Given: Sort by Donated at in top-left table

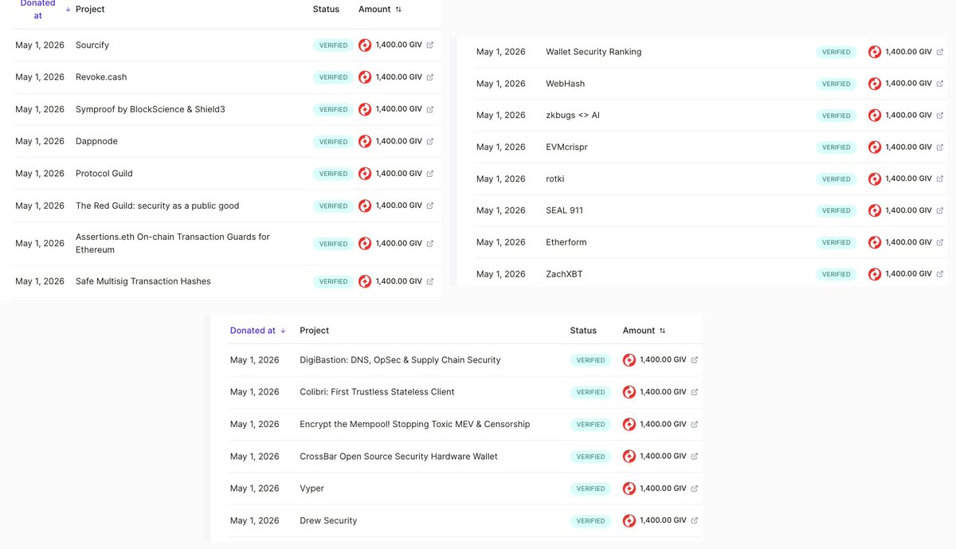Looking at the screenshot, I should [45, 10].
